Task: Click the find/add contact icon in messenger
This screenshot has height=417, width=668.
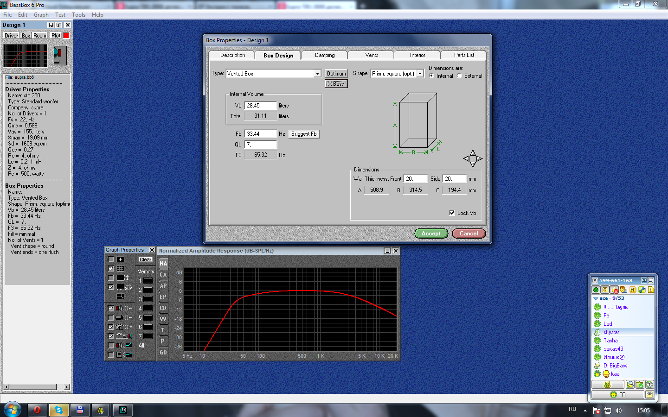Action: click(630, 385)
